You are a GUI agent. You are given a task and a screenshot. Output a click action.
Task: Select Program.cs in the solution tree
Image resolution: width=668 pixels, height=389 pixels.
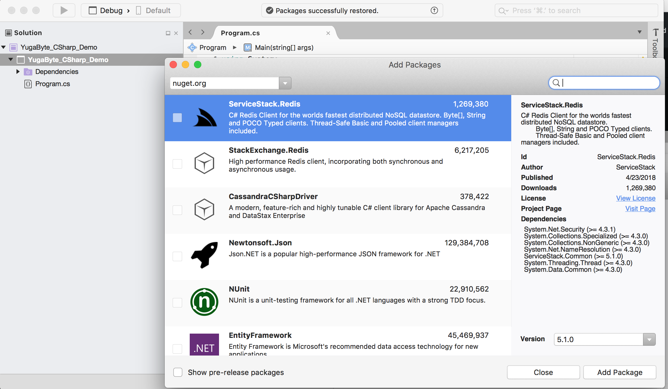pyautogui.click(x=52, y=84)
